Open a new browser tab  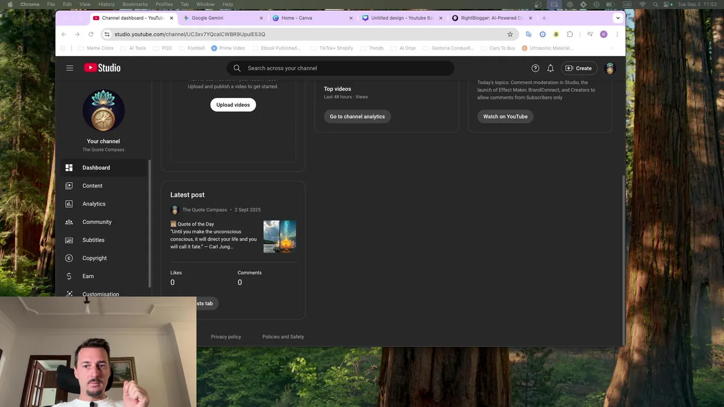tap(544, 18)
